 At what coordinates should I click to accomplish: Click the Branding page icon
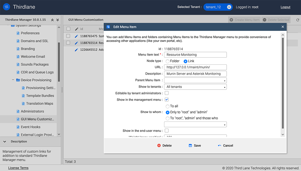(18, 49)
